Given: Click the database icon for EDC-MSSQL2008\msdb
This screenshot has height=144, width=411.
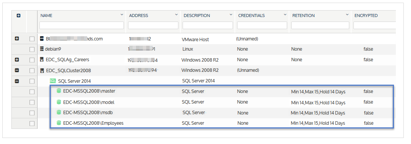Looking at the screenshot, I should [59, 112].
